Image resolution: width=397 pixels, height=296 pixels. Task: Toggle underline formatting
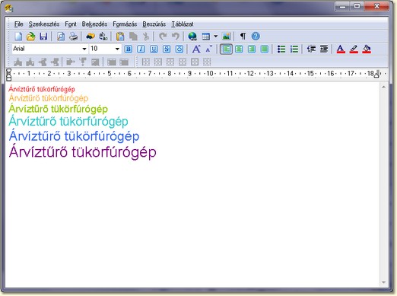pos(154,49)
